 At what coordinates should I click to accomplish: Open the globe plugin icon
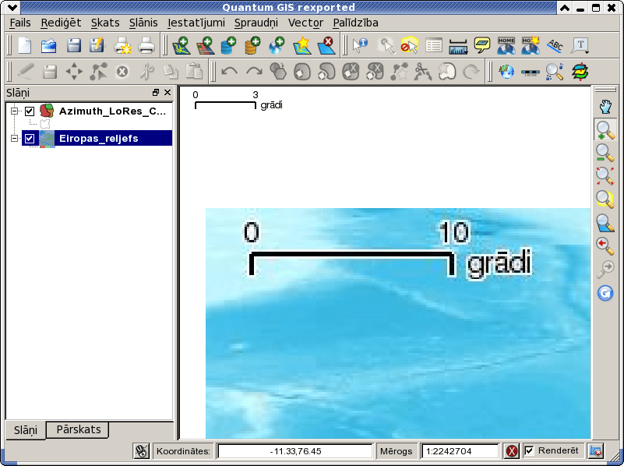(506, 72)
